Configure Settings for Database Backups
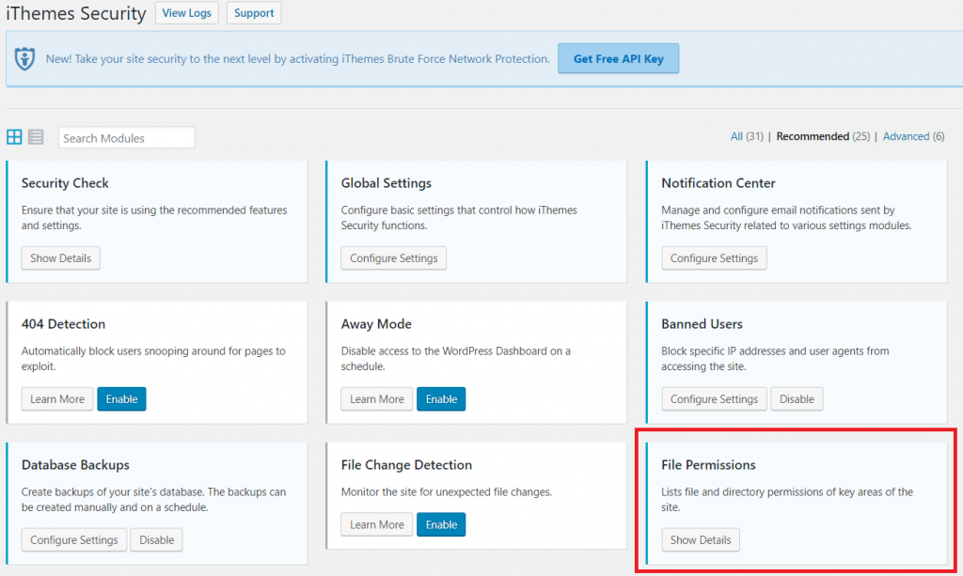The width and height of the screenshot is (963, 576). click(x=74, y=539)
